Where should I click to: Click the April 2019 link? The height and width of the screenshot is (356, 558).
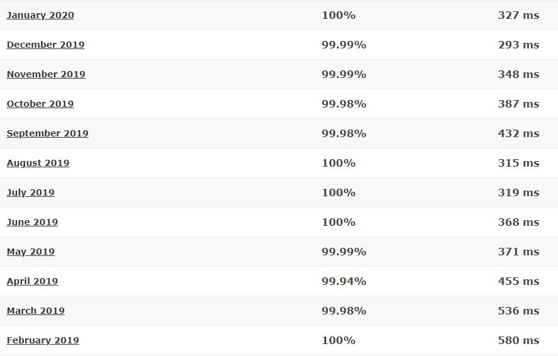[x=32, y=281]
